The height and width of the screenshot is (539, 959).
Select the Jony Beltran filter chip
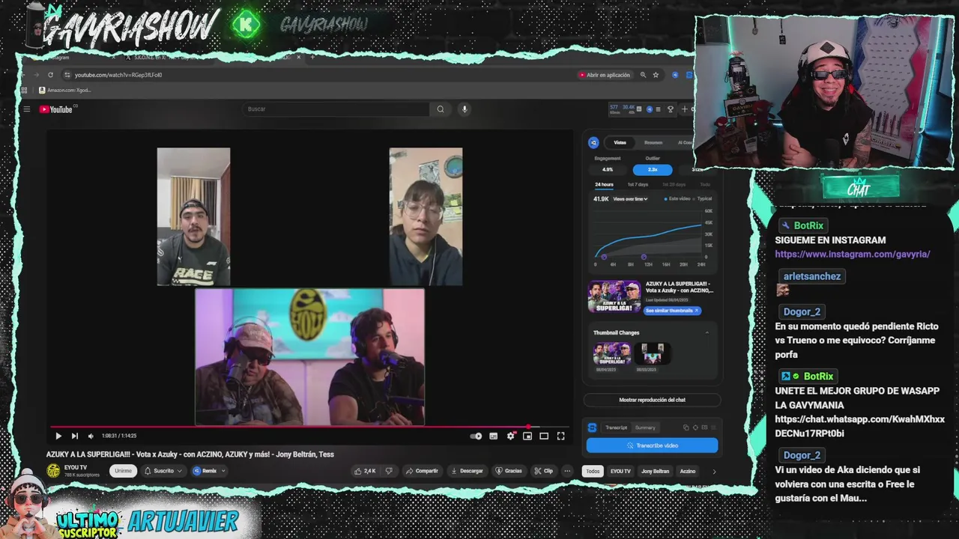tap(656, 471)
